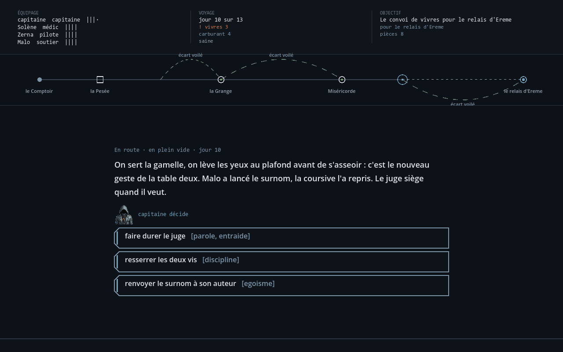The image size is (563, 352).
Task: Click the pièces 8 counter
Action: click(392, 34)
